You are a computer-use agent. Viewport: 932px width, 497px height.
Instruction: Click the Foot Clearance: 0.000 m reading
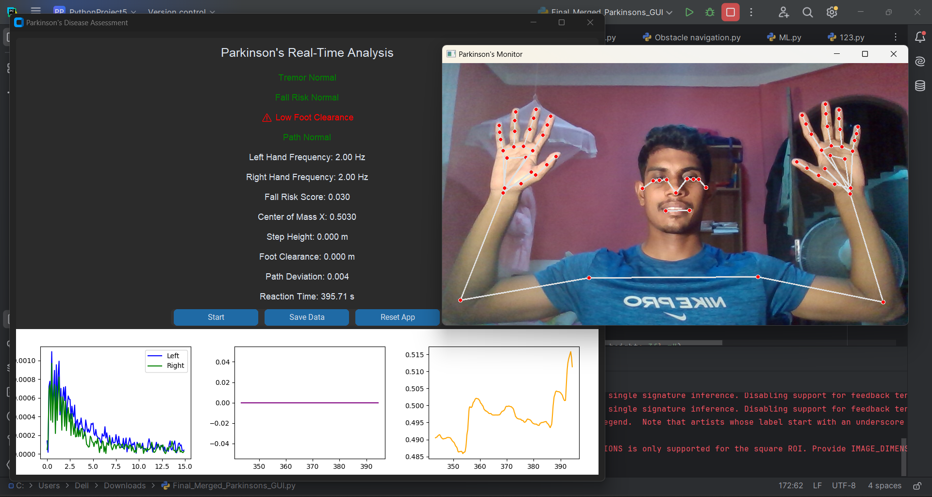(x=307, y=257)
